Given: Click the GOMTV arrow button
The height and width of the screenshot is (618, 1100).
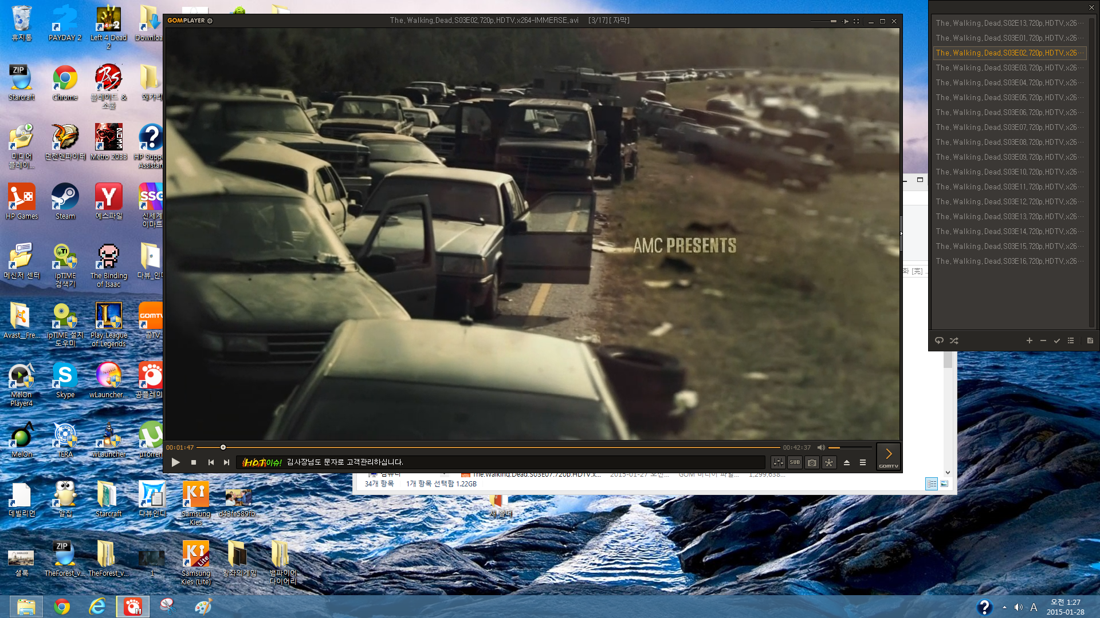Looking at the screenshot, I should 889,455.
